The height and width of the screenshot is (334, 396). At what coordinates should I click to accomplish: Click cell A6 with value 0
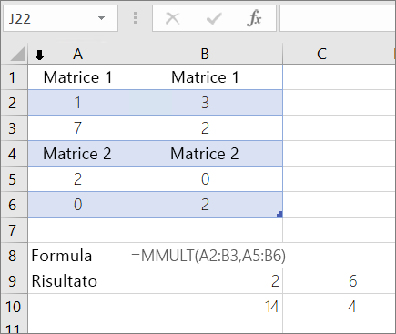77,205
